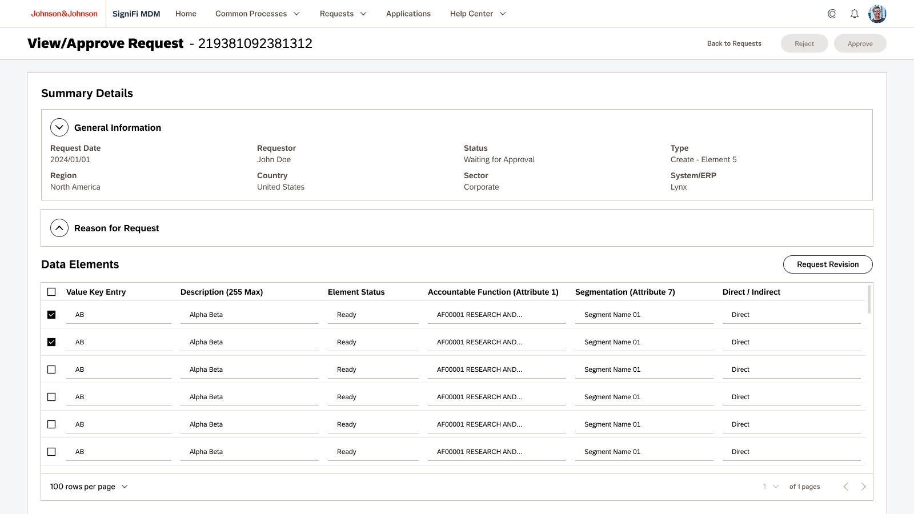Click the data table vertical scrollbar
The height and width of the screenshot is (514, 914).
tap(869, 300)
